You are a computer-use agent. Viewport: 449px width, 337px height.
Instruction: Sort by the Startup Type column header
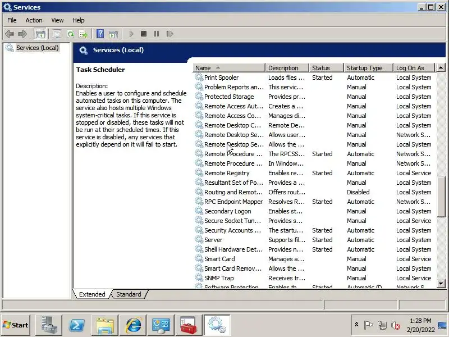pos(368,68)
